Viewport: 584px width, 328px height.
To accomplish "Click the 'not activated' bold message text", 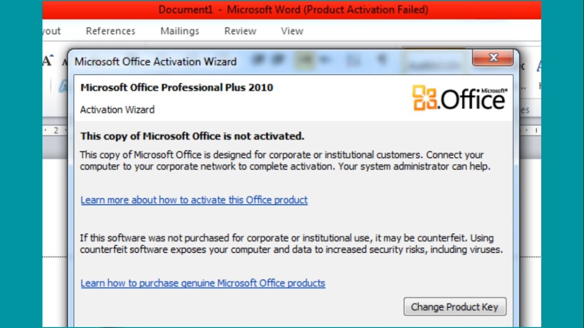I will [192, 136].
